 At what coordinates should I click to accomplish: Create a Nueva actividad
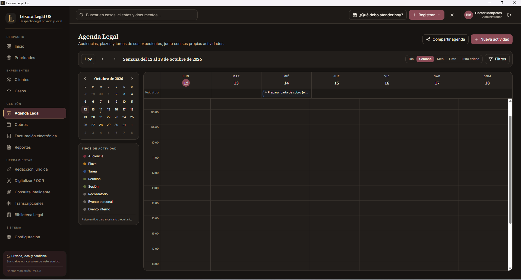(x=492, y=39)
